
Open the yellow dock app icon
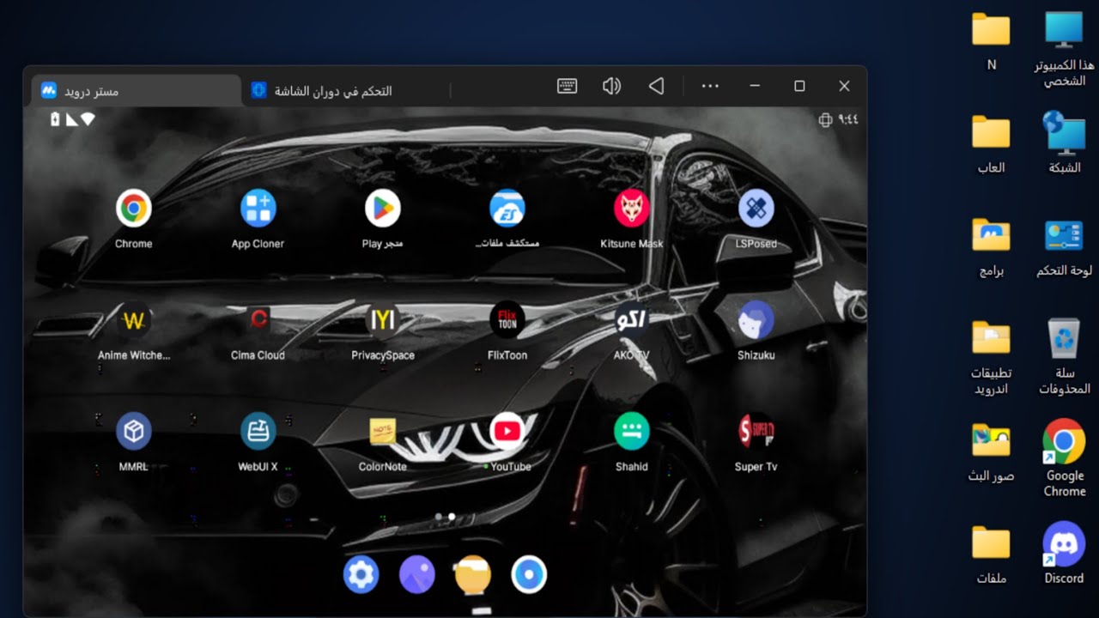473,575
